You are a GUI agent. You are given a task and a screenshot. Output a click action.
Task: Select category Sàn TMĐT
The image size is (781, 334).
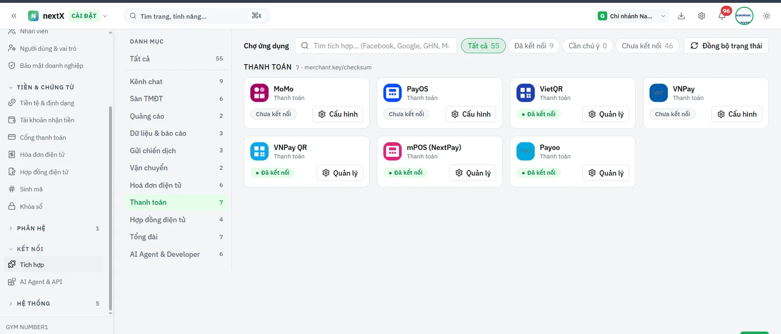coord(176,99)
